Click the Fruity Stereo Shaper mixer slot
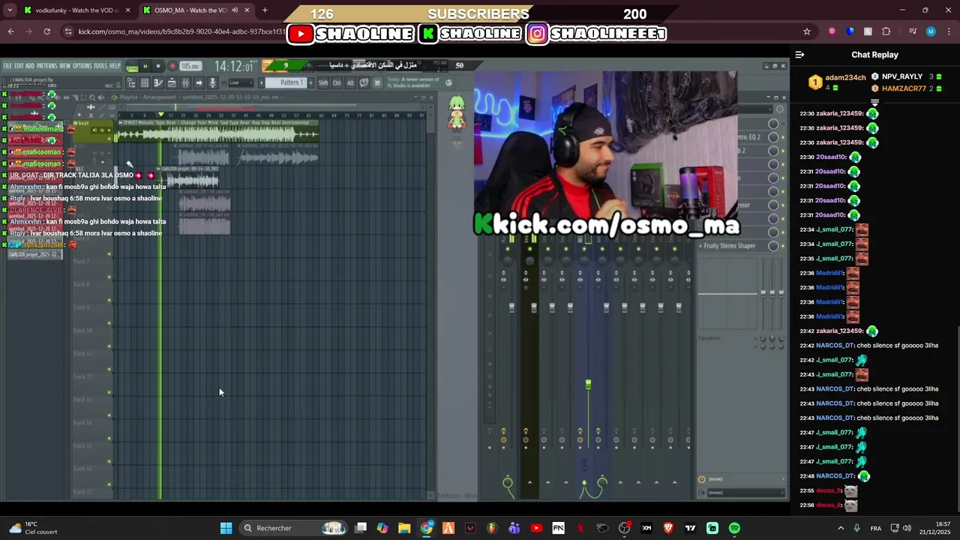Viewport: 960px width, 540px height. click(730, 246)
